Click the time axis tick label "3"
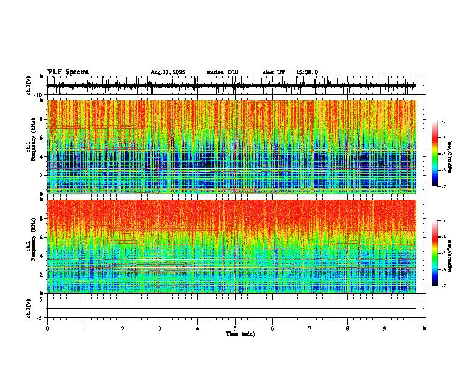 [x=160, y=328]
